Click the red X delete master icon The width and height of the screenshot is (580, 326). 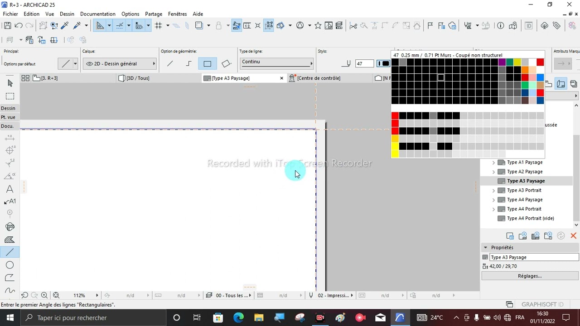click(573, 236)
